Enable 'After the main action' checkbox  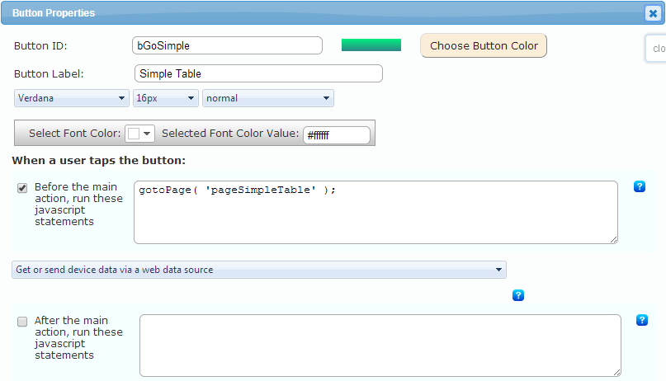(22, 322)
